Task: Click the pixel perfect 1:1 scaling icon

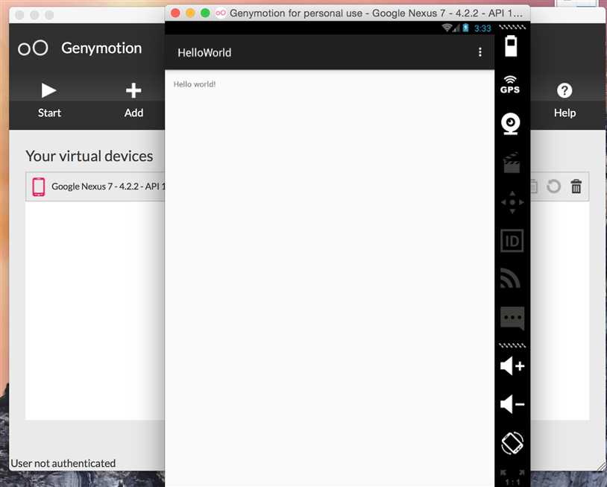Action: [512, 478]
